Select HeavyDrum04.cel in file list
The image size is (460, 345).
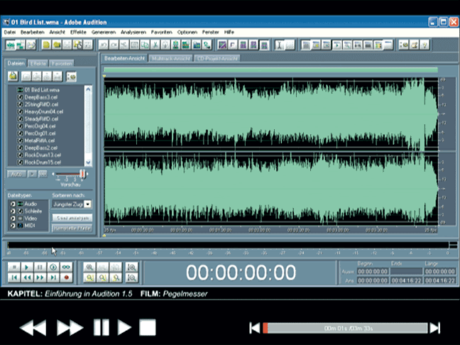pyautogui.click(x=44, y=111)
